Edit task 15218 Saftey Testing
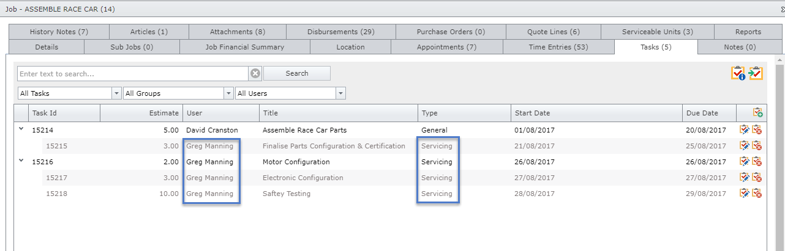 (745, 194)
